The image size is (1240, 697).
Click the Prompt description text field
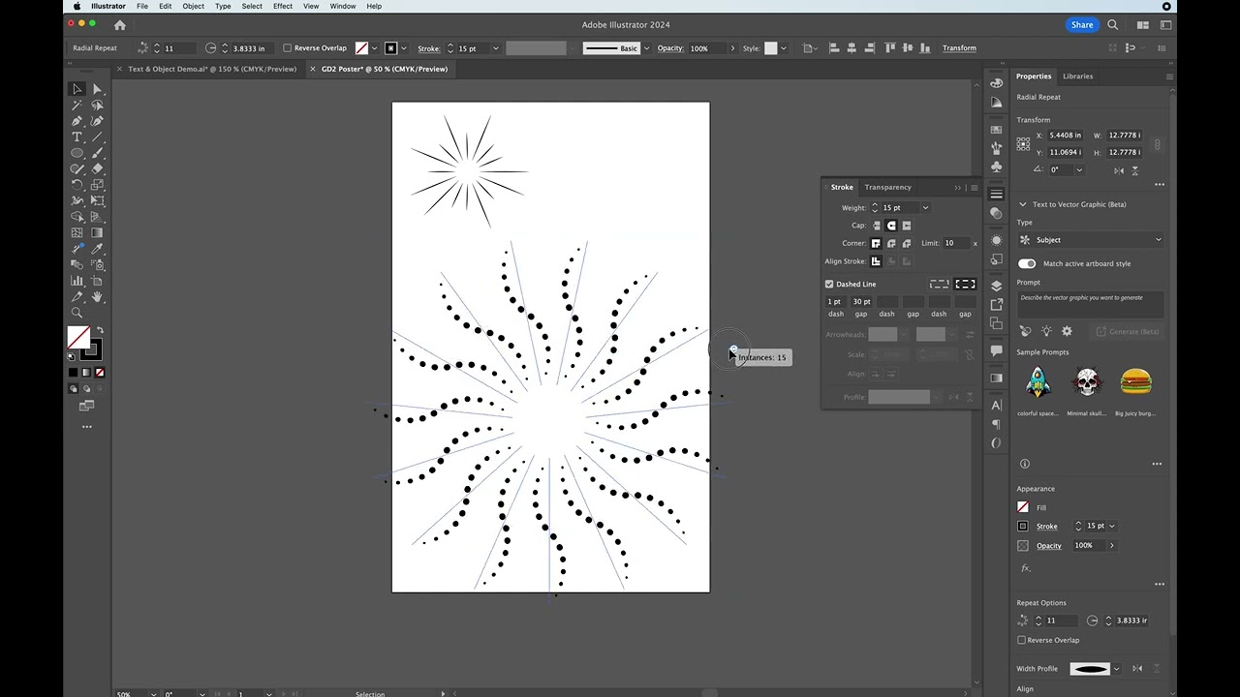1090,304
